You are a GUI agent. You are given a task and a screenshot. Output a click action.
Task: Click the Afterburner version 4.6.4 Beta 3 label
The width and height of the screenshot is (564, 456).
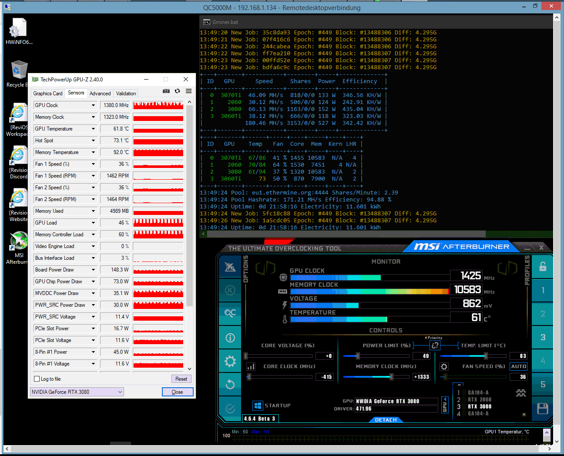tap(260, 419)
